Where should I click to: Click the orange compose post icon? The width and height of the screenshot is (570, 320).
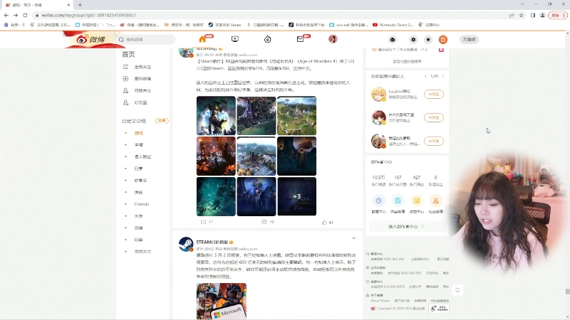(442, 40)
